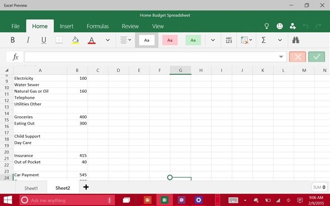Apply the Fill Color bucket
330x206 pixels.
(76, 40)
